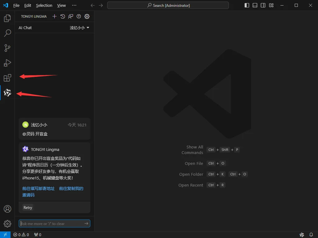
Task: Open chat history in Tongyi Lingma panel
Action: click(x=63, y=16)
